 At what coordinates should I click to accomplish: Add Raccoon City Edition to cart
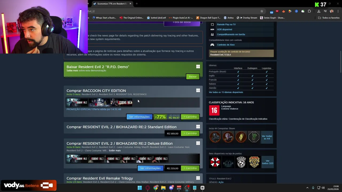(x=190, y=117)
